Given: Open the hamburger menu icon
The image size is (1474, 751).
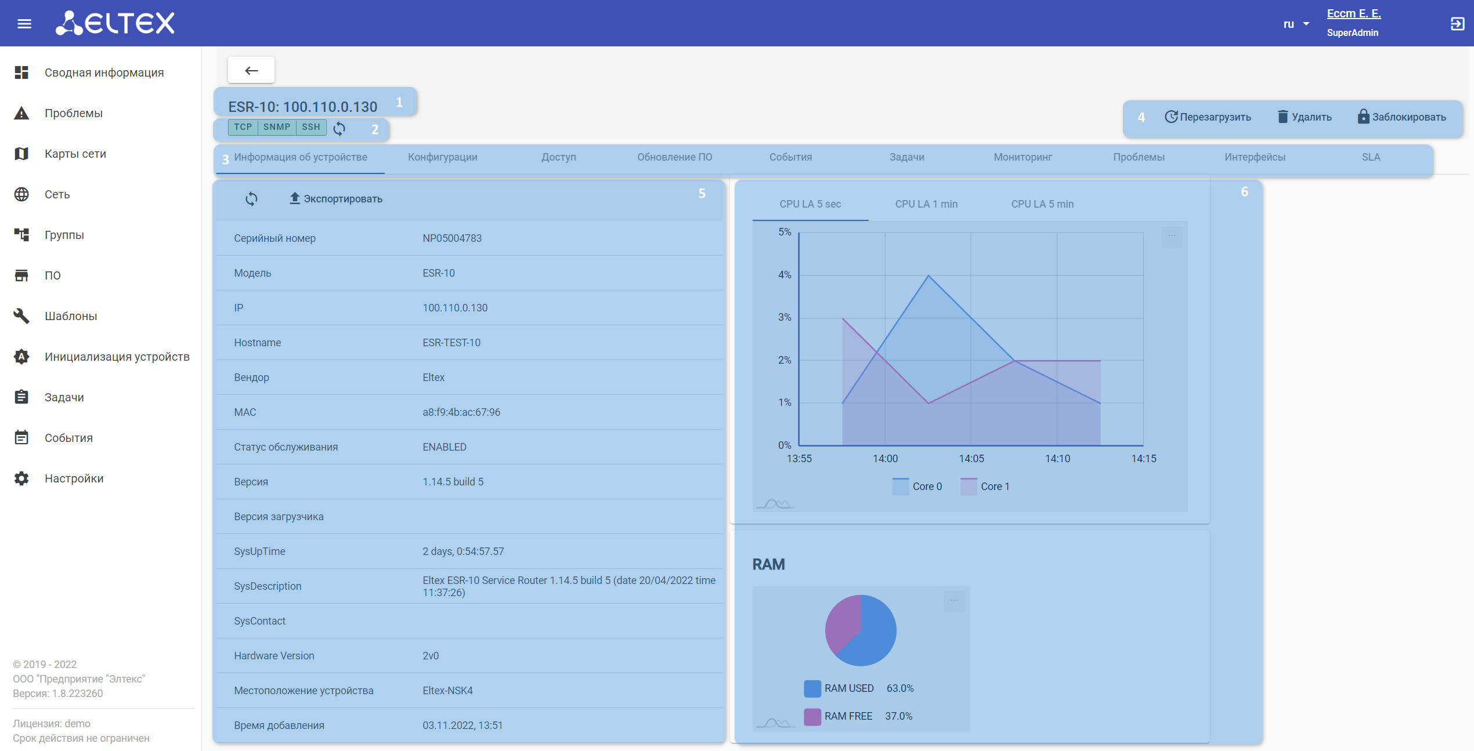Looking at the screenshot, I should (x=24, y=24).
